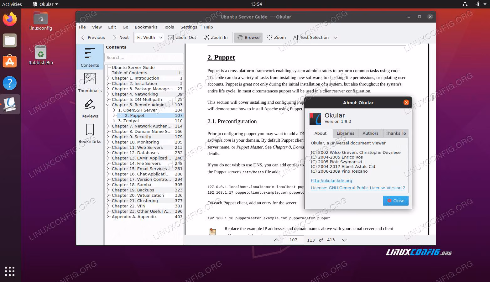Viewport: 490px width, 282px height.
Task: Open the Settings menu
Action: click(x=189, y=27)
